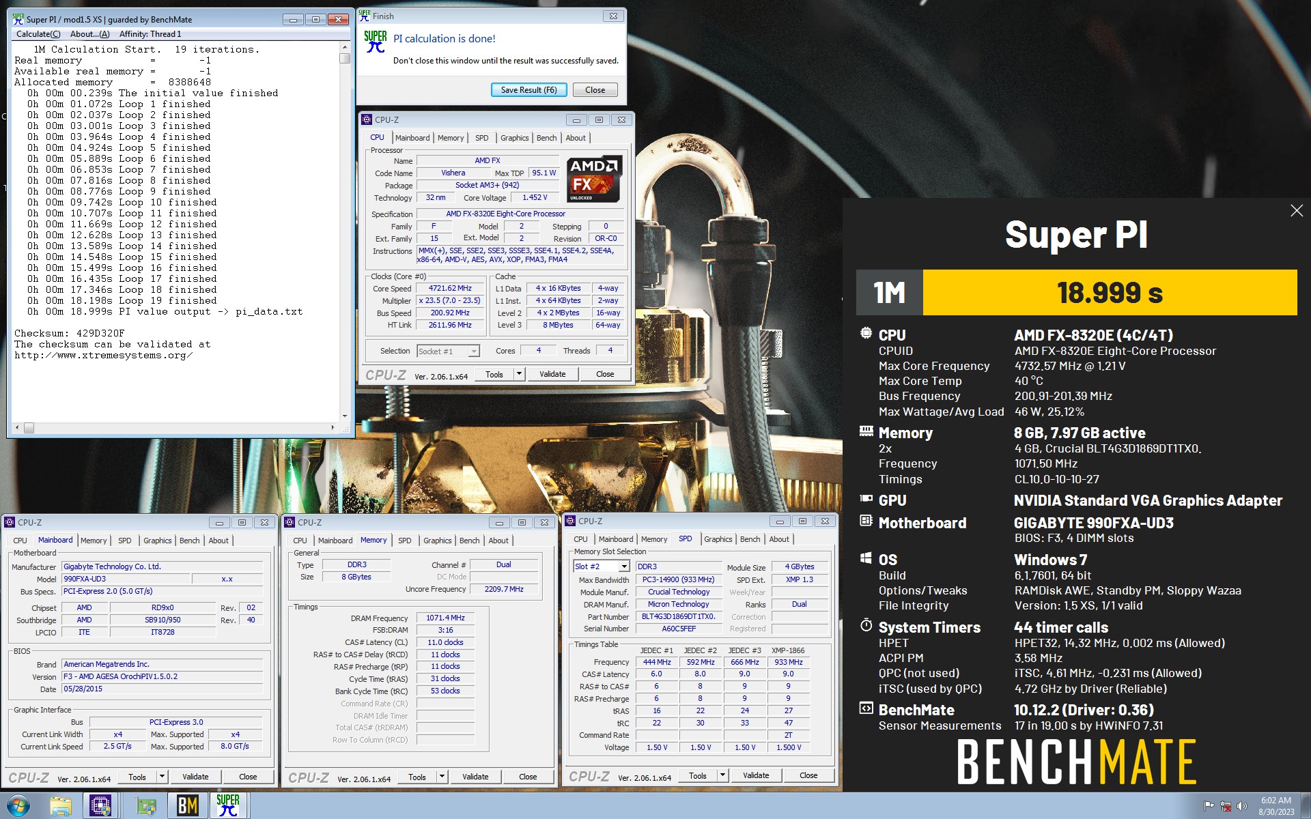This screenshot has width=1311, height=819.
Task: Switch to Super PI via its taskbar icon
Action: [x=228, y=806]
